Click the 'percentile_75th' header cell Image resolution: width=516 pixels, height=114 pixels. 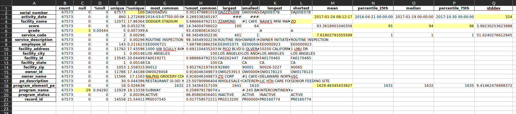coord(454,8)
